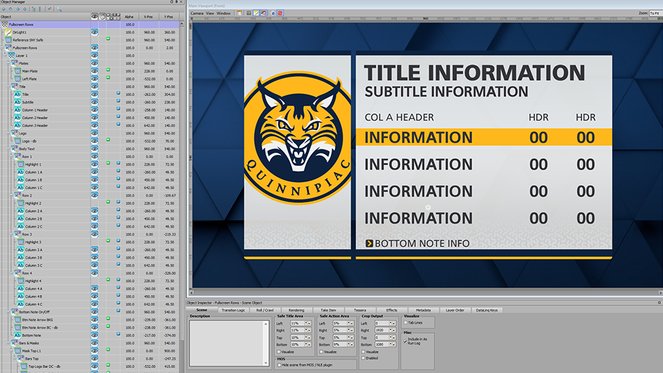Check the Crop Output Enabled checkbox
This screenshot has height=373, width=663.
click(x=363, y=358)
